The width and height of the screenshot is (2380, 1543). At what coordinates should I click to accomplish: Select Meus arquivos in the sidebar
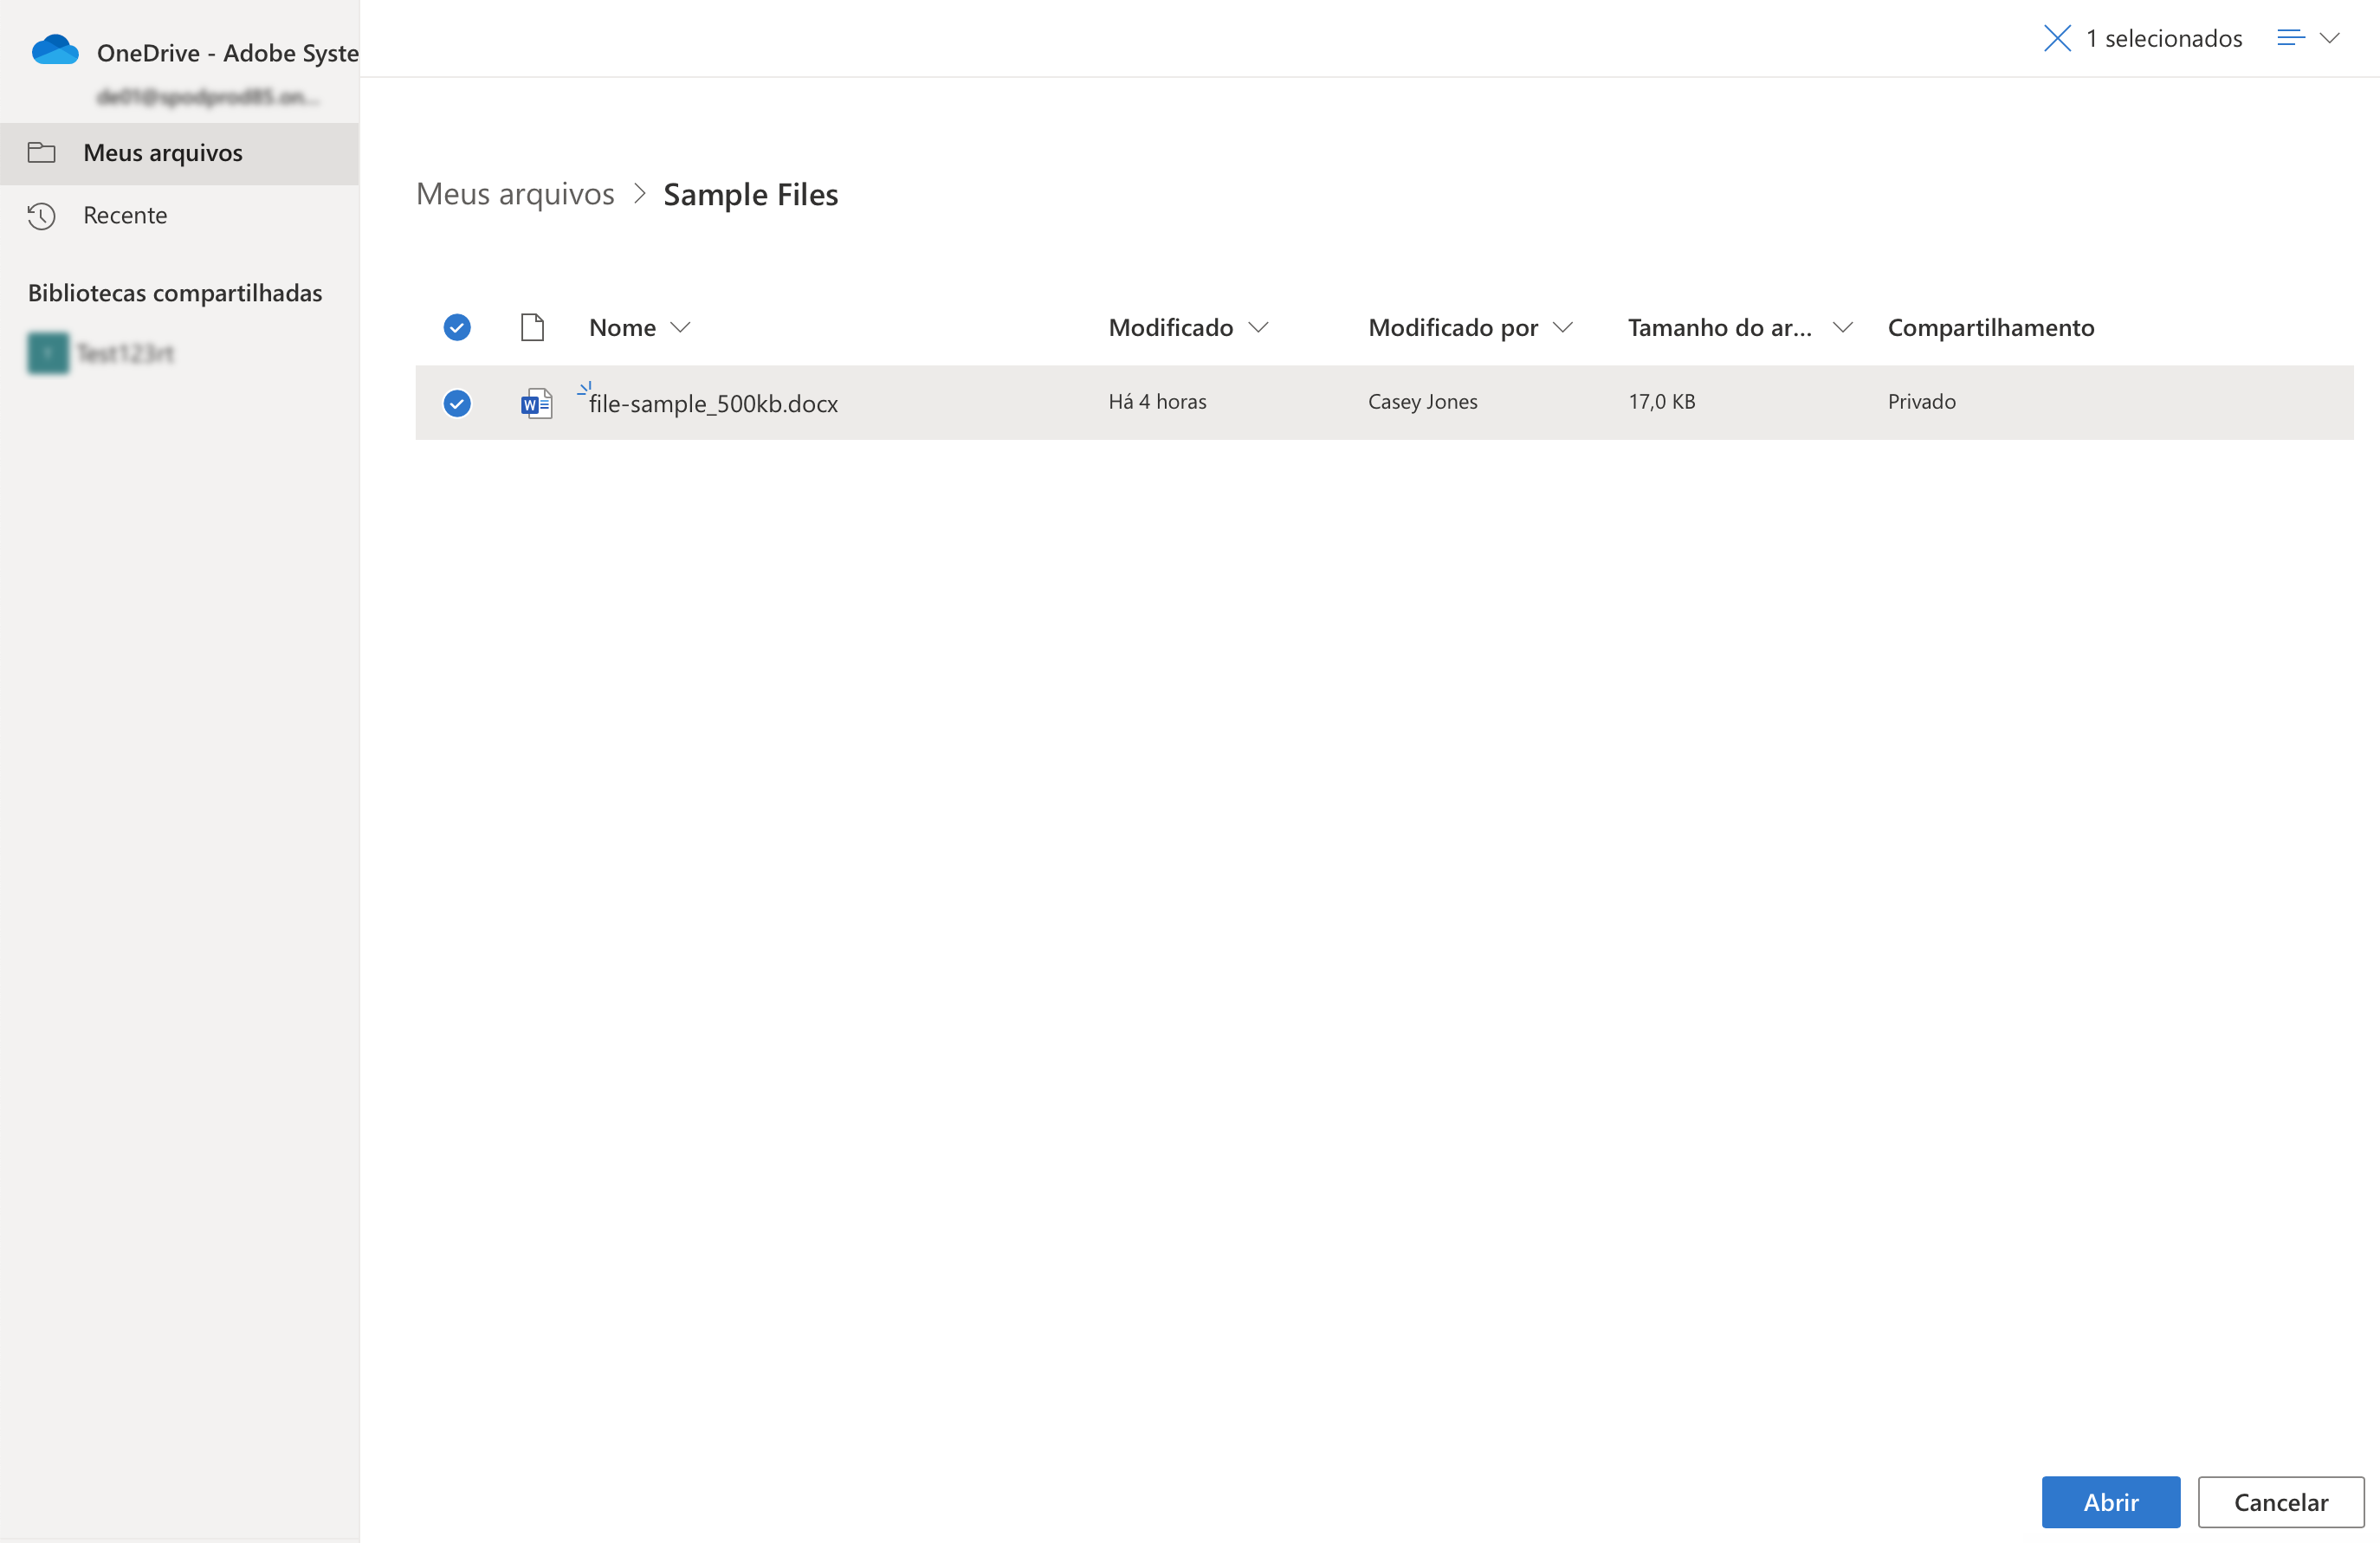point(163,153)
